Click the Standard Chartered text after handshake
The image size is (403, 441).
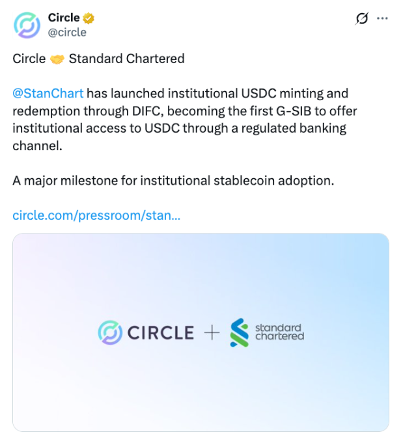(127, 59)
